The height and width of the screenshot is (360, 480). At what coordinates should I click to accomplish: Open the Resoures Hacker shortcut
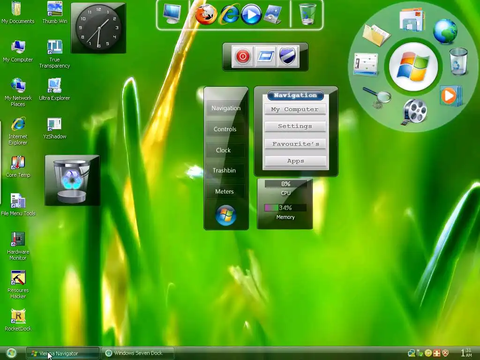tap(18, 285)
